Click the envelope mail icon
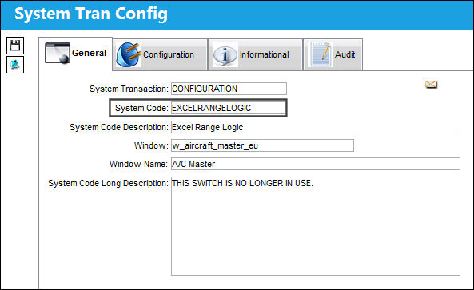The width and height of the screenshot is (474, 290). [431, 84]
